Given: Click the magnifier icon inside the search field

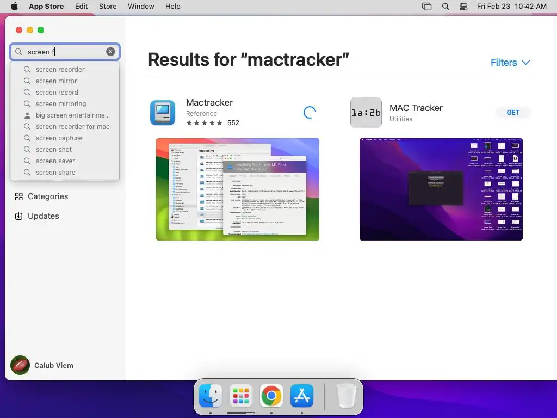Looking at the screenshot, I should 18,52.
